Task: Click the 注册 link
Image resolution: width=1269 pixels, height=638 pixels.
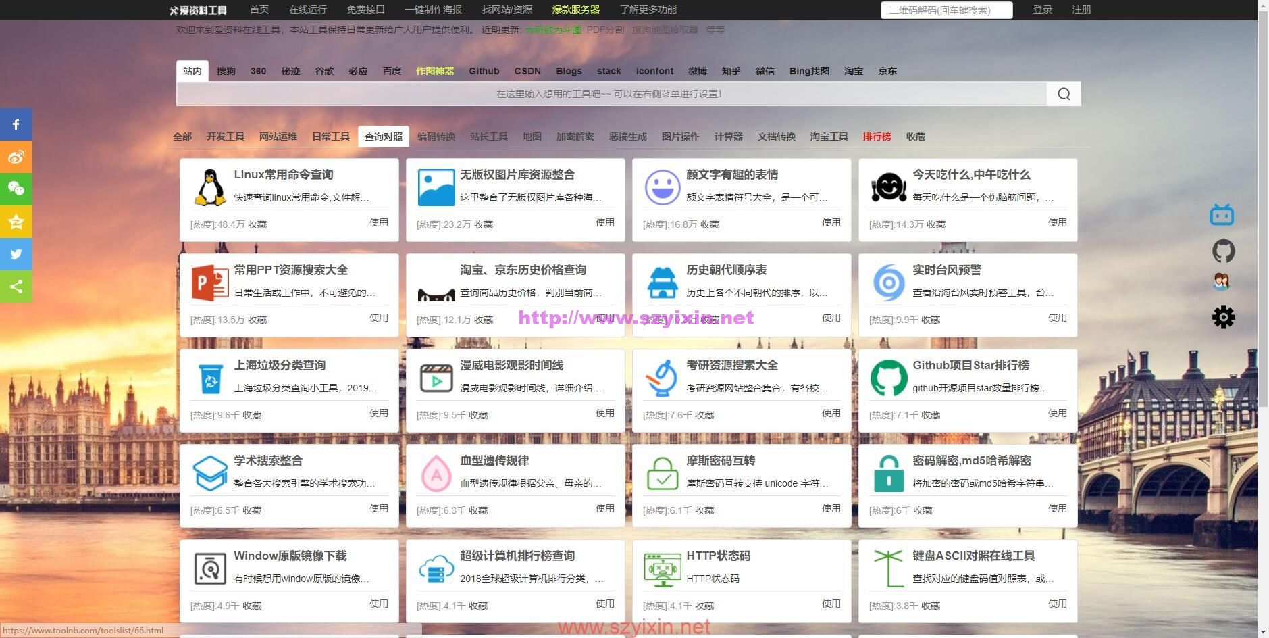Action: click(x=1082, y=9)
